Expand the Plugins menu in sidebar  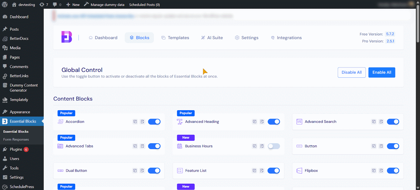coord(16,149)
